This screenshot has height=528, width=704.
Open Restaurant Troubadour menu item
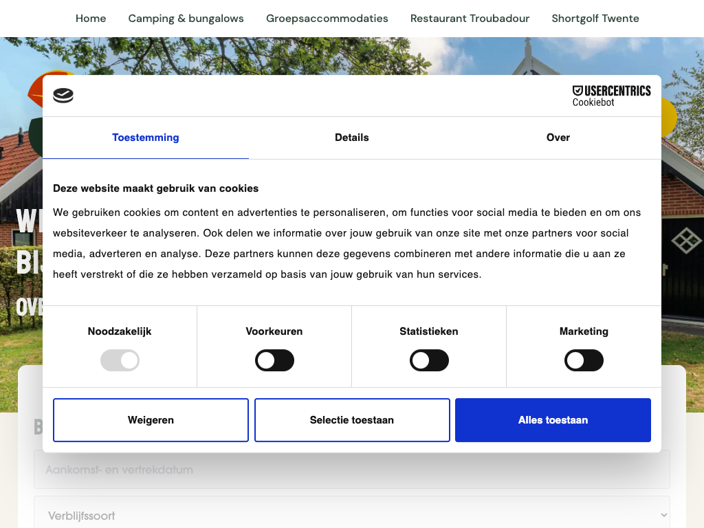click(470, 19)
